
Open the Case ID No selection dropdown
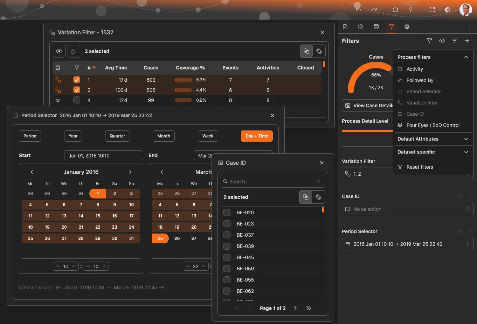tap(407, 209)
